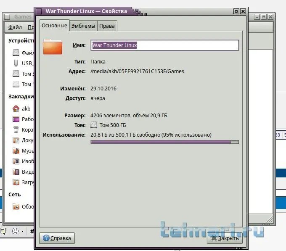Click the Том 500 ГБ drive icon
Viewport: 286px width, 251px height.
(94, 125)
